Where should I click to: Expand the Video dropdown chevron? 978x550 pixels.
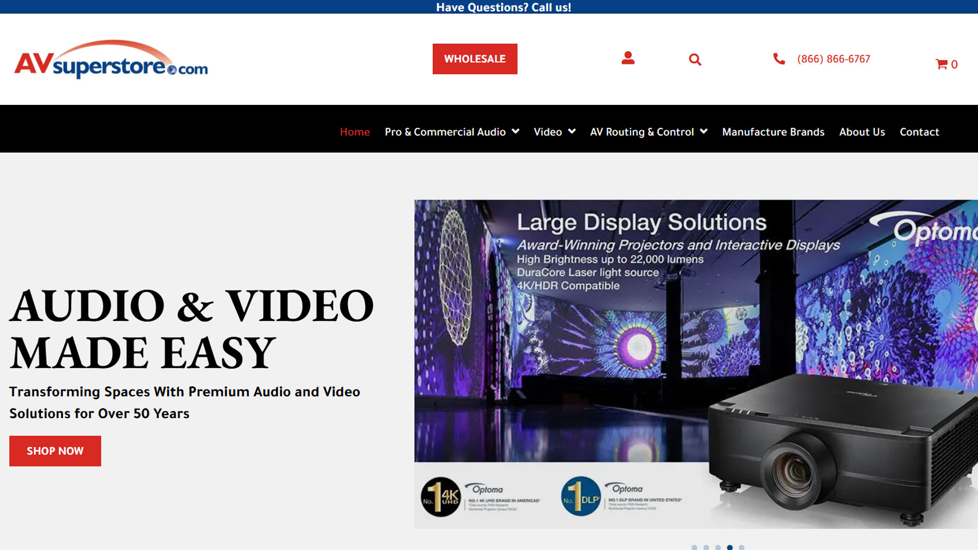tap(572, 131)
